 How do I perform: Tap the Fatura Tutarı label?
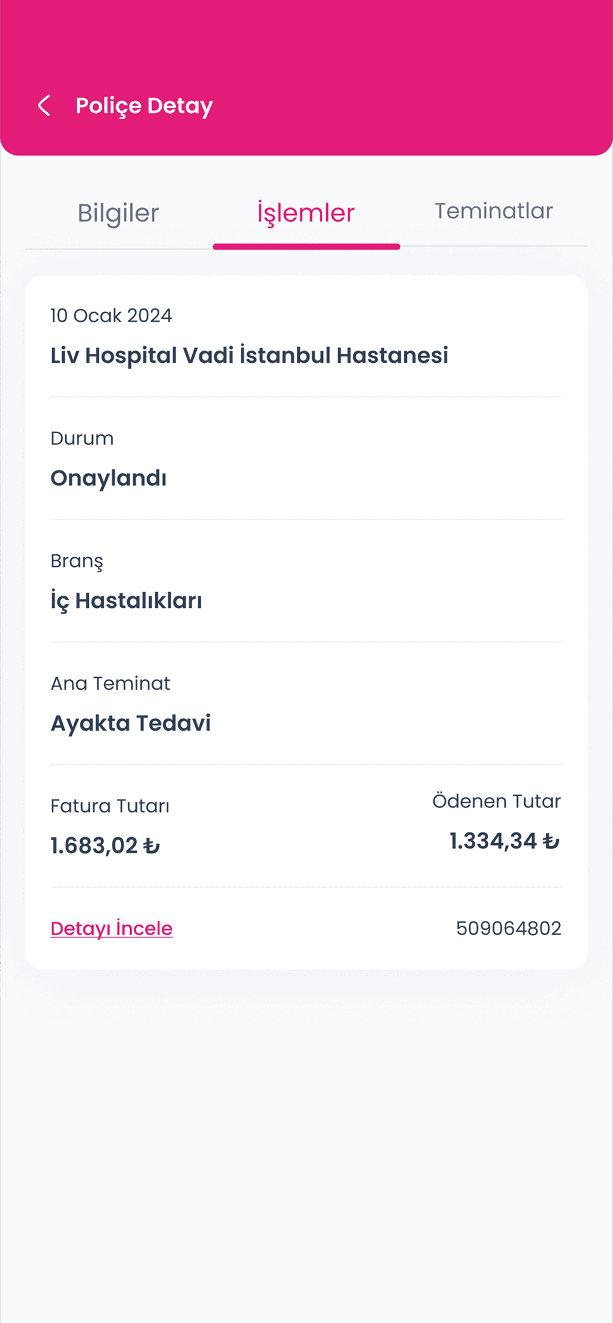[110, 806]
